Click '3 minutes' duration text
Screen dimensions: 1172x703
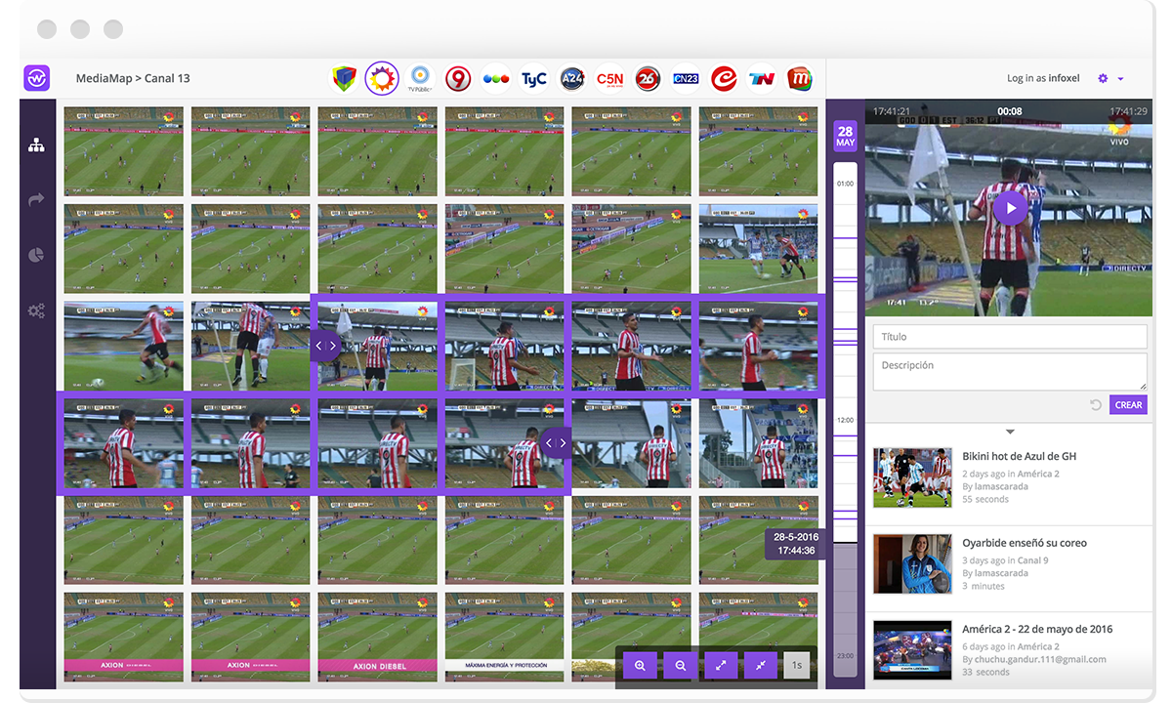[984, 586]
